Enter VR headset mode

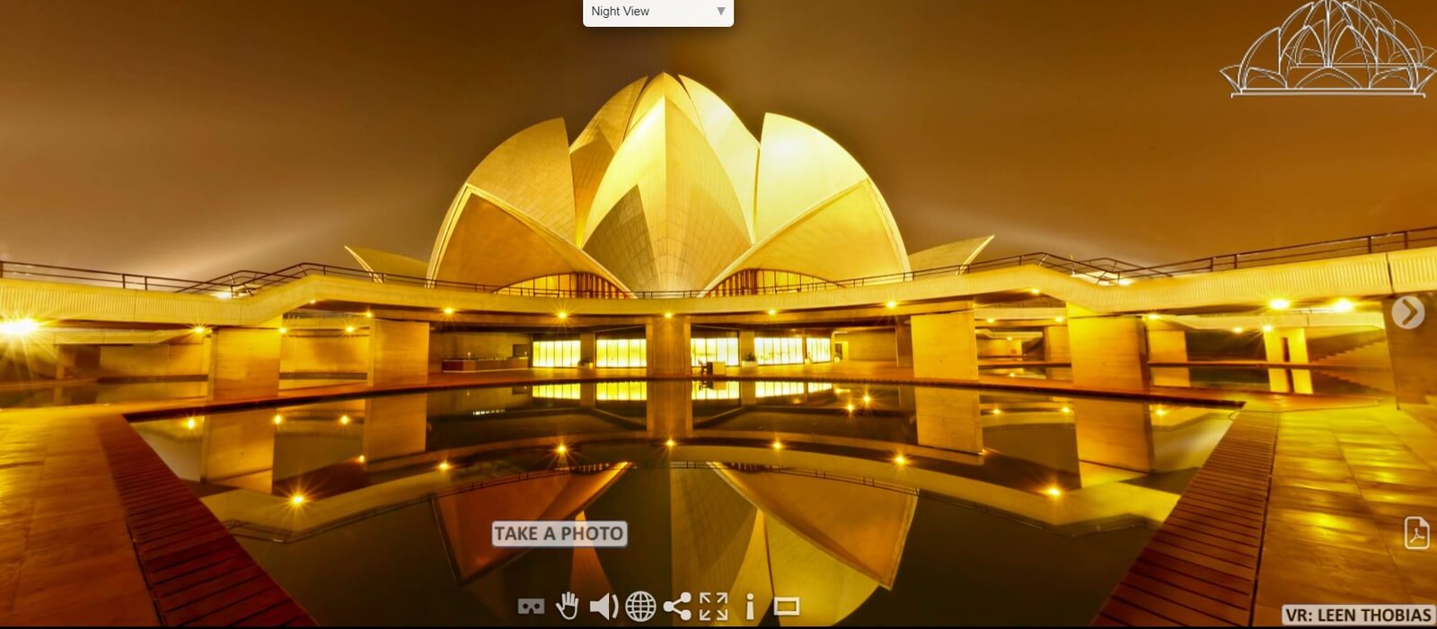tap(531, 607)
